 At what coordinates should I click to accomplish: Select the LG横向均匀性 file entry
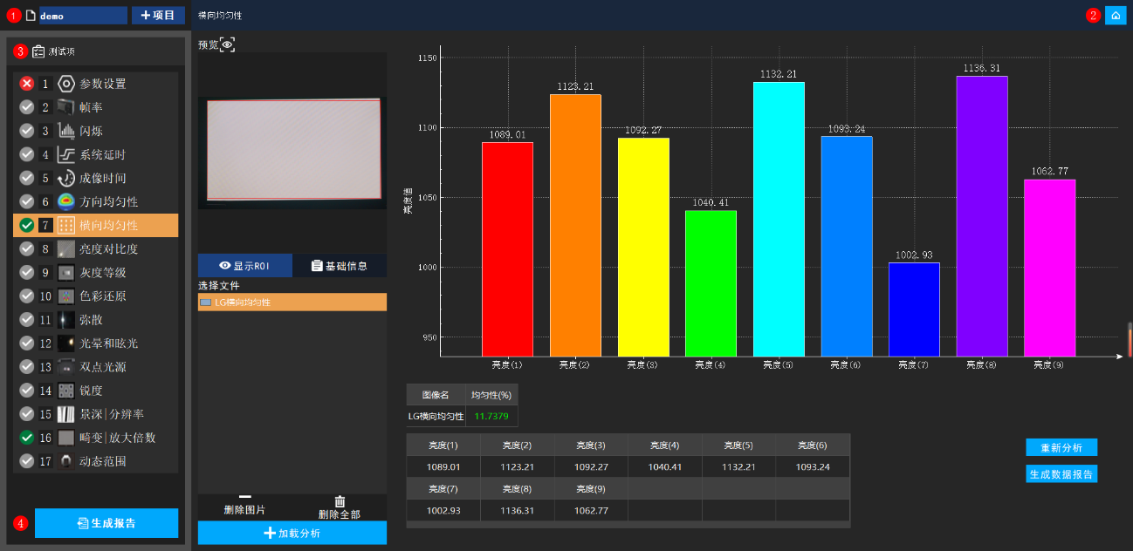[292, 303]
